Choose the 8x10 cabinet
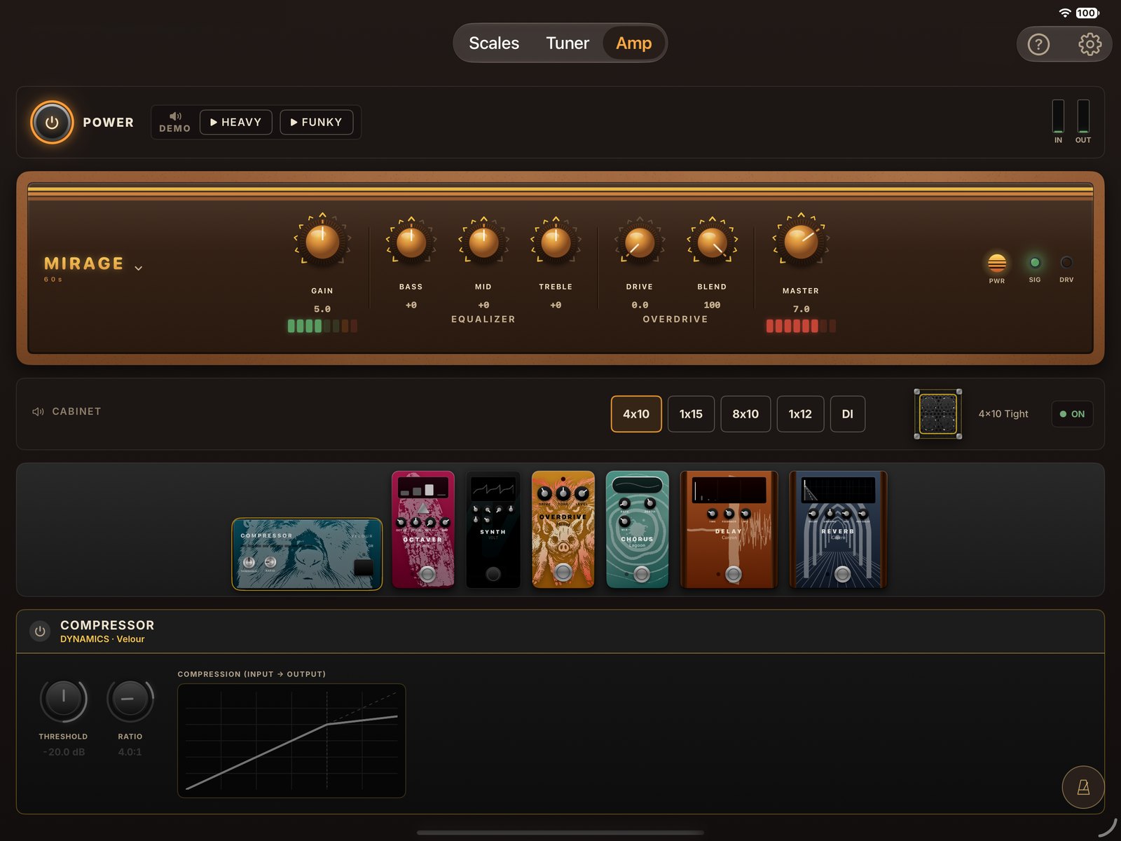Viewport: 1121px width, 841px height. (745, 413)
